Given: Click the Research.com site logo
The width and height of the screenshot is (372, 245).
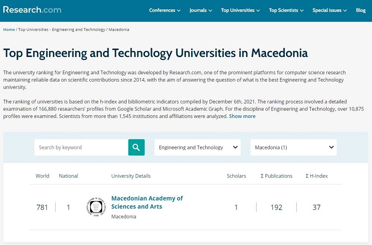Looking at the screenshot, I should [x=32, y=10].
